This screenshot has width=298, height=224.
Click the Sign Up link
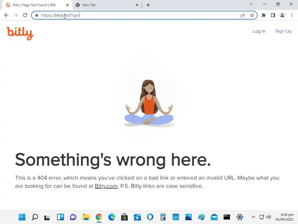283,31
